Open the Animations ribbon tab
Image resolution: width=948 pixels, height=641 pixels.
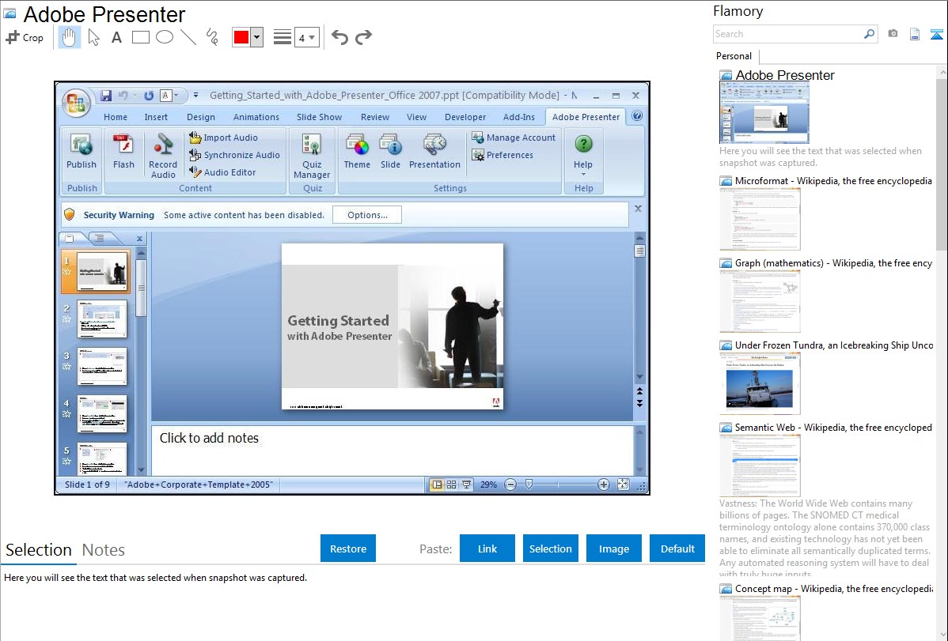click(x=256, y=117)
